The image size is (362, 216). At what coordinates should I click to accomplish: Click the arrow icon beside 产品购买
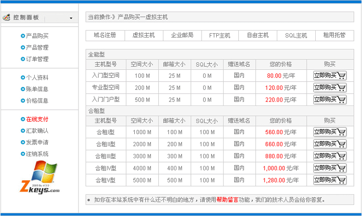[x=23, y=36]
